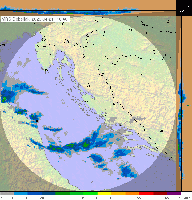
Task: Pick the yellow 40-45 dBZ legend swatch
Action: click(104, 194)
